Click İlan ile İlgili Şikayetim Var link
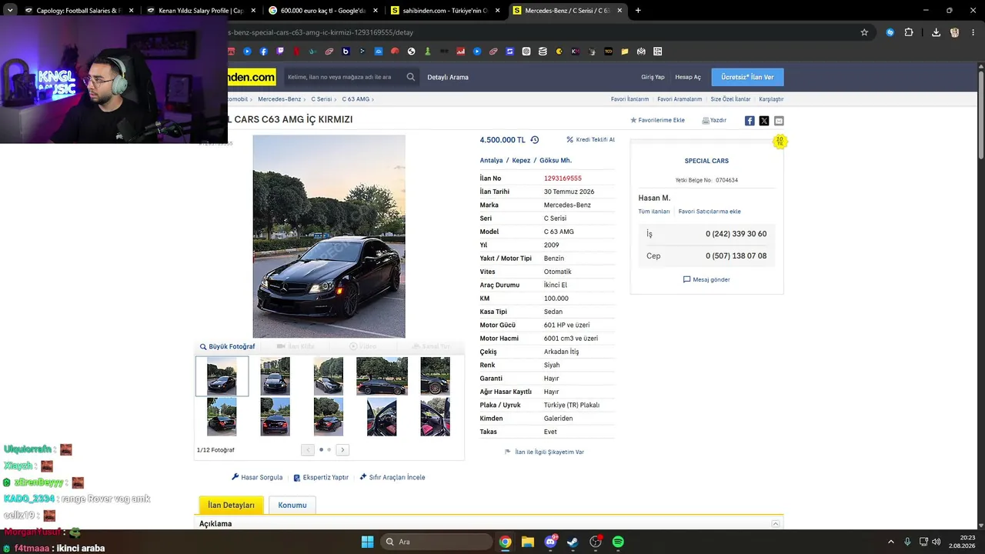985x554 pixels. [x=544, y=452]
